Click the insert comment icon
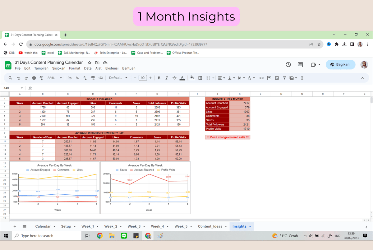The width and height of the screenshot is (373, 250). (269, 78)
